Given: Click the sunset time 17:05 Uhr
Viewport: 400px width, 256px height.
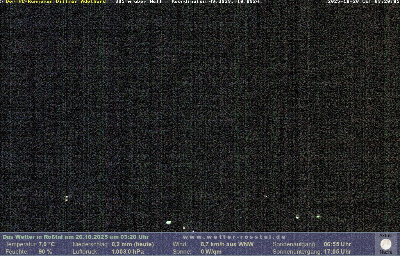Looking at the screenshot, I should pyautogui.click(x=337, y=252).
